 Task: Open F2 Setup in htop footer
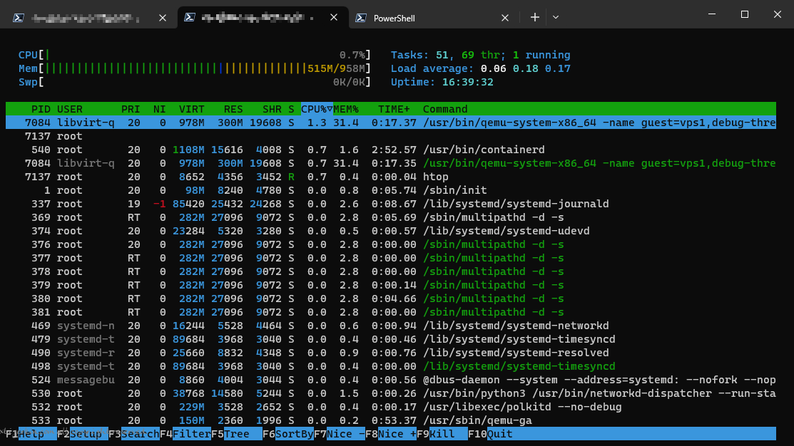(x=83, y=434)
